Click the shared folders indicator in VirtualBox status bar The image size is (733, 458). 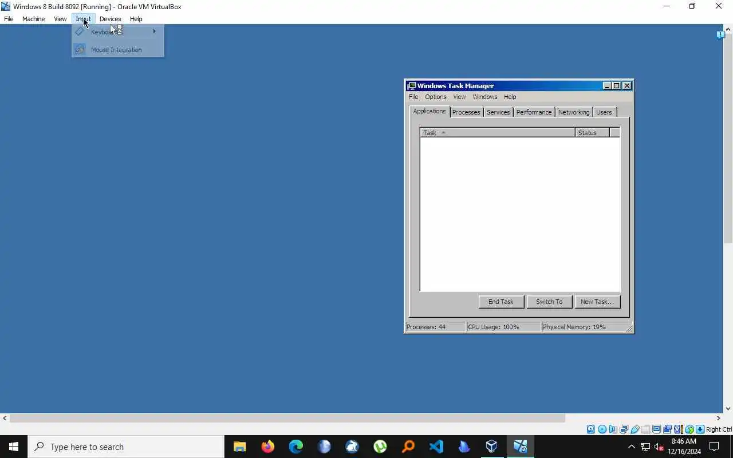click(x=645, y=429)
